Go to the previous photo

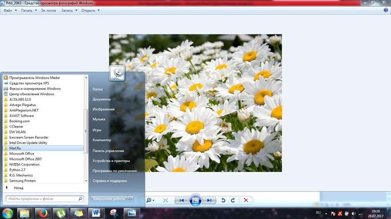(181, 200)
